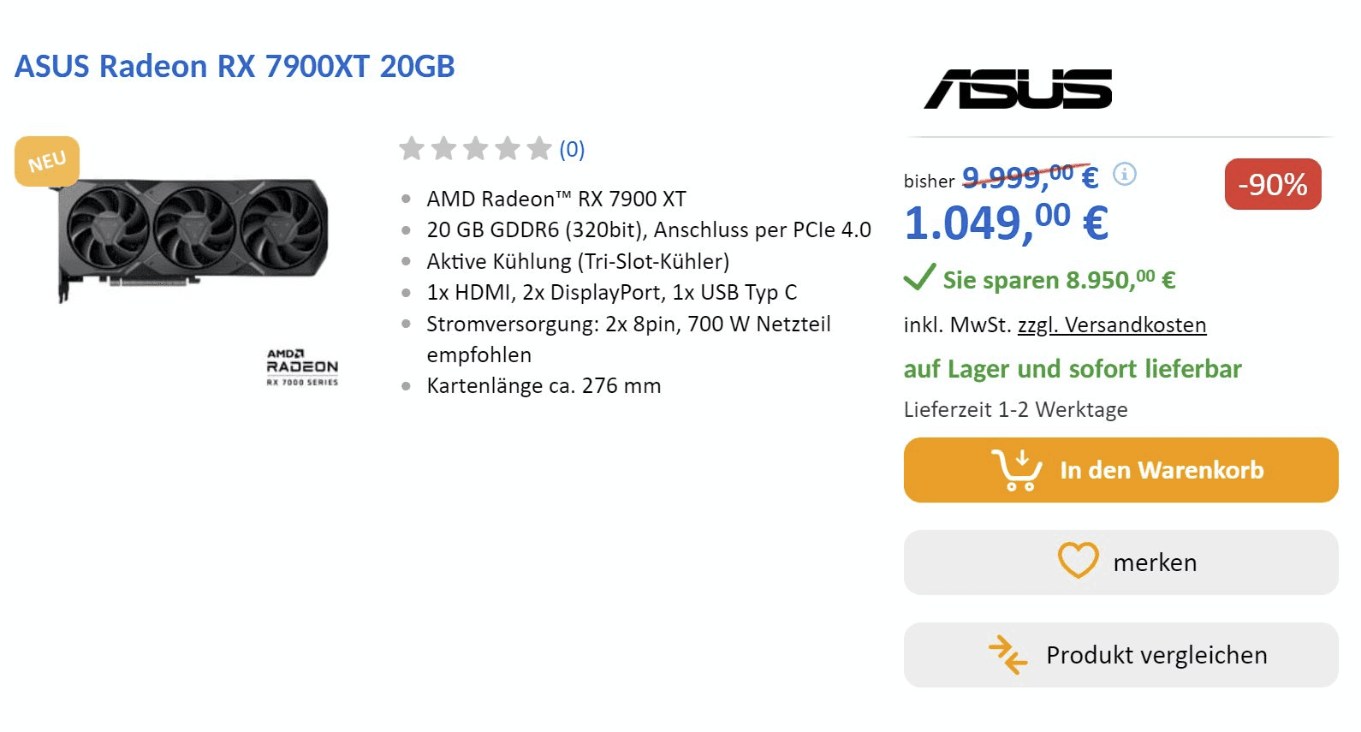Click the shopping cart icon

click(1017, 470)
